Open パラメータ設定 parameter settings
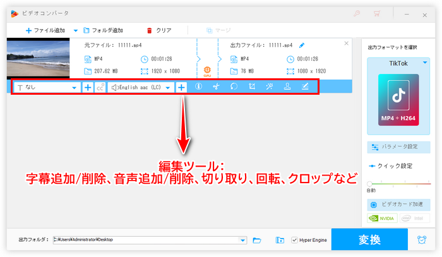The image size is (442, 257). click(398, 147)
